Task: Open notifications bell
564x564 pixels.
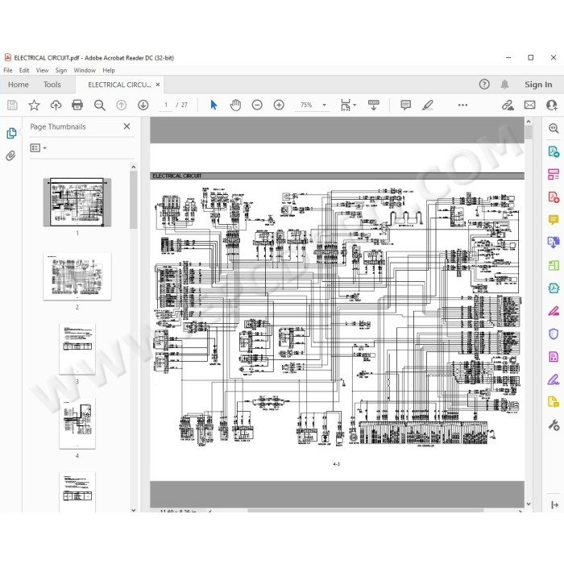Action: click(504, 85)
